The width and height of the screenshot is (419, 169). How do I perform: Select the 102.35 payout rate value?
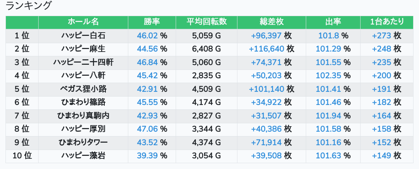tap(329, 76)
